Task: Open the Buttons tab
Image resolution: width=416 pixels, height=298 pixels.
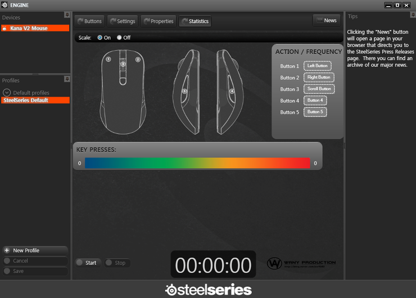Action: (89, 21)
